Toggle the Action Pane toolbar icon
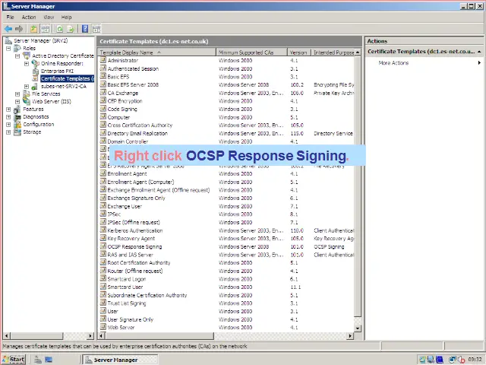Viewport: 486px width, 365px height. 96,29
